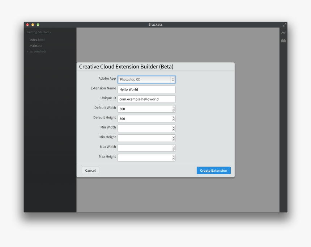Open Live Preview from the right sidebar
Viewport: 311px width, 247px height.
pos(283,33)
